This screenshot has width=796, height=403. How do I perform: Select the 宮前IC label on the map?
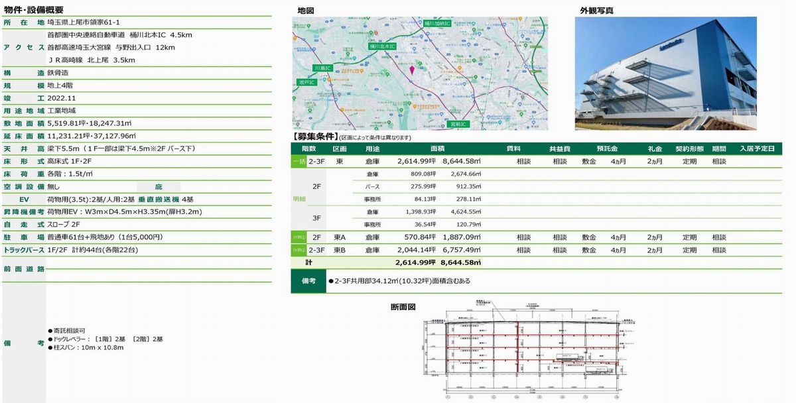coord(458,124)
